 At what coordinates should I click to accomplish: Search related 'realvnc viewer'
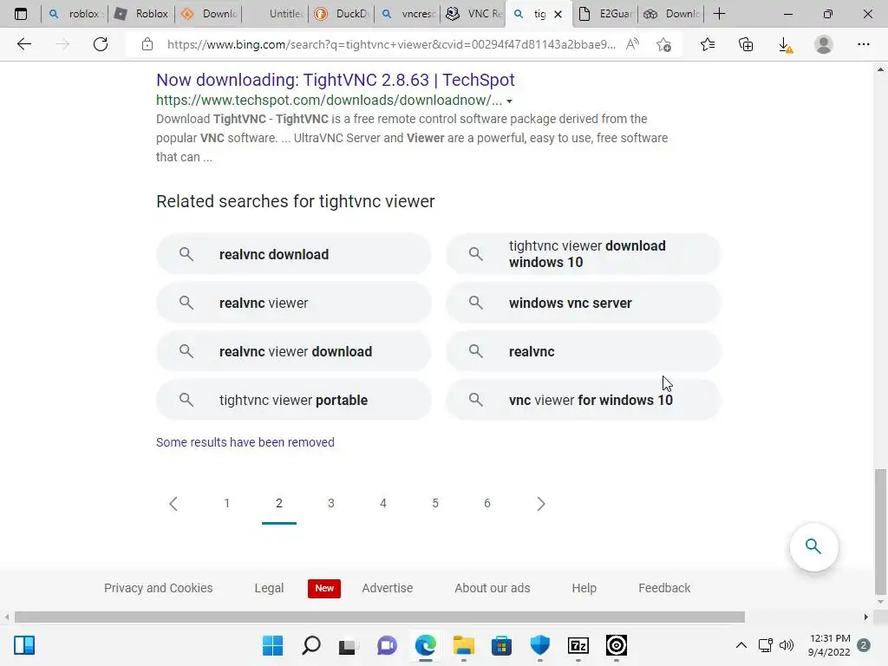pos(293,303)
